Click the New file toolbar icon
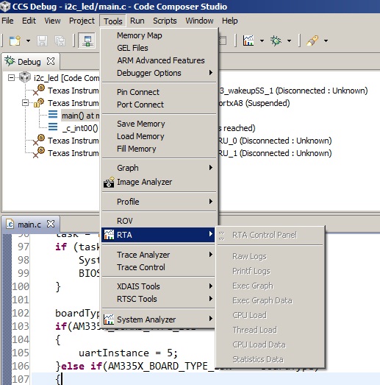The height and width of the screenshot is (385, 380). click(15, 40)
